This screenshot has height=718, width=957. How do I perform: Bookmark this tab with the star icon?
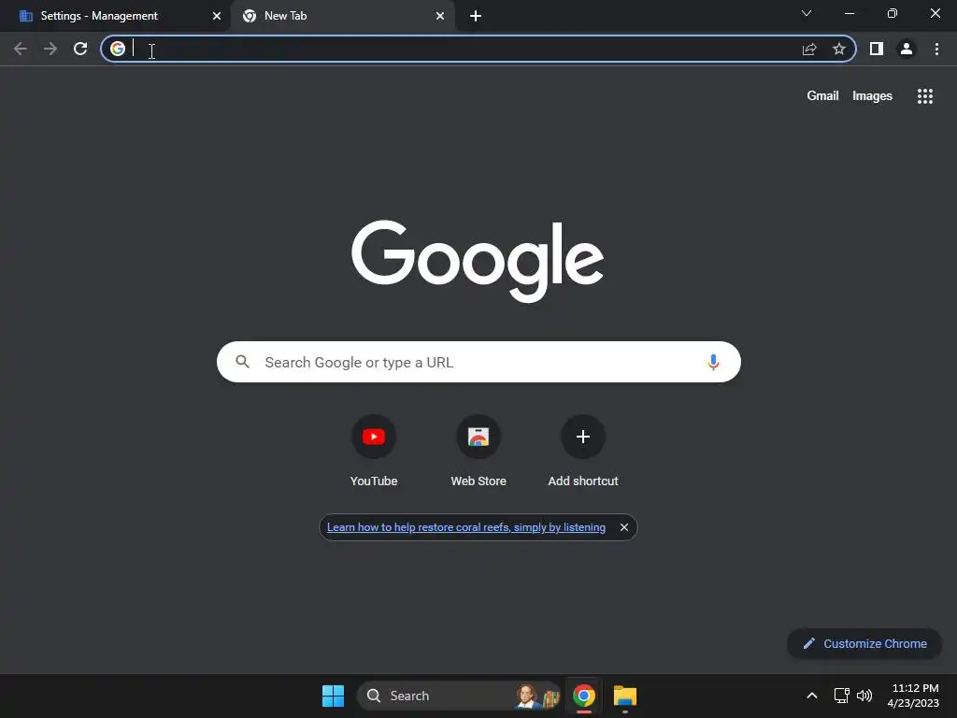[839, 49]
